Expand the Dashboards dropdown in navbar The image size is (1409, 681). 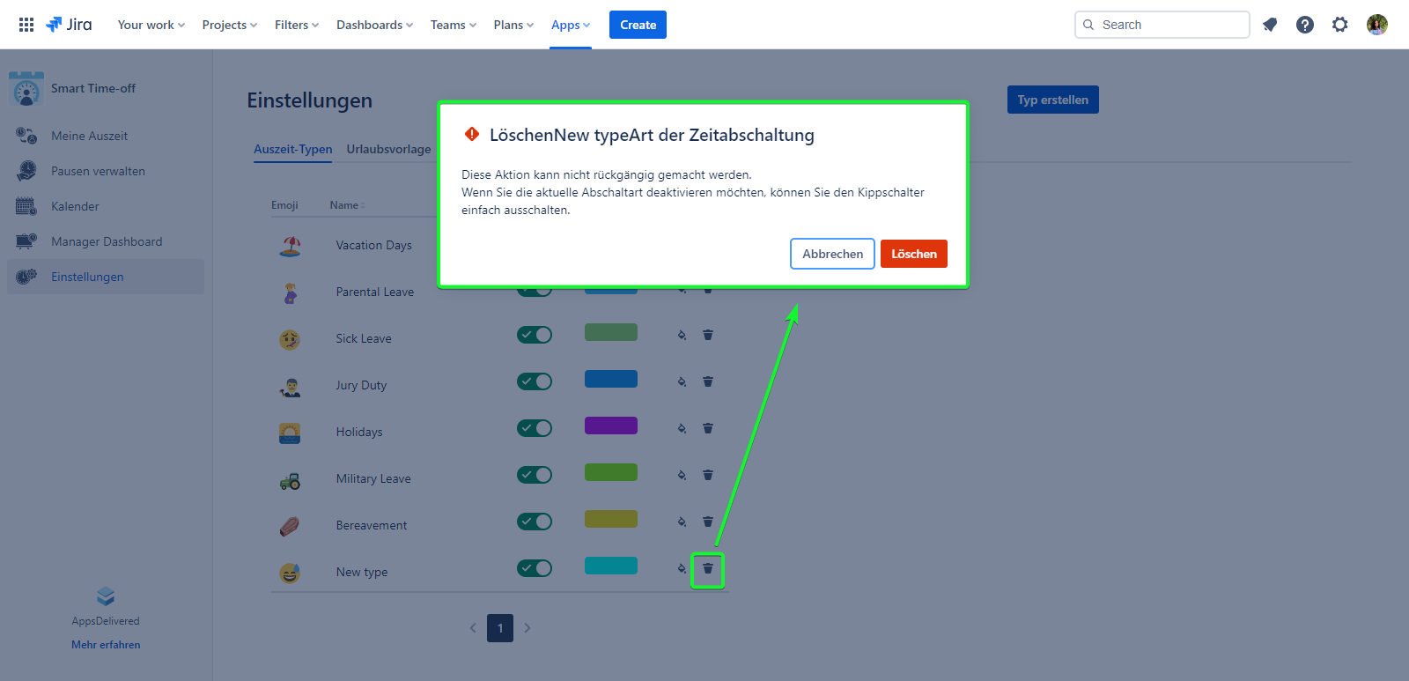(374, 25)
